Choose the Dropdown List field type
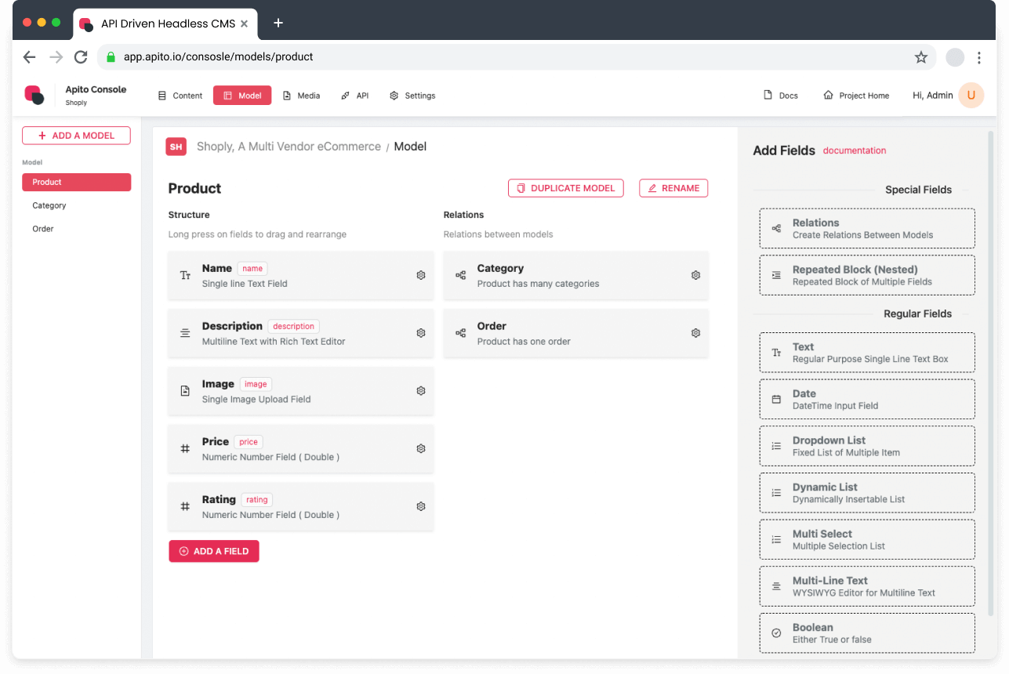Image resolution: width=1009 pixels, height=674 pixels. tap(866, 446)
